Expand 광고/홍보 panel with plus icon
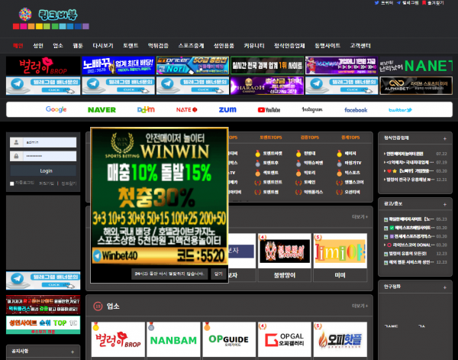Screen dimensions: 458x360 click(x=444, y=204)
